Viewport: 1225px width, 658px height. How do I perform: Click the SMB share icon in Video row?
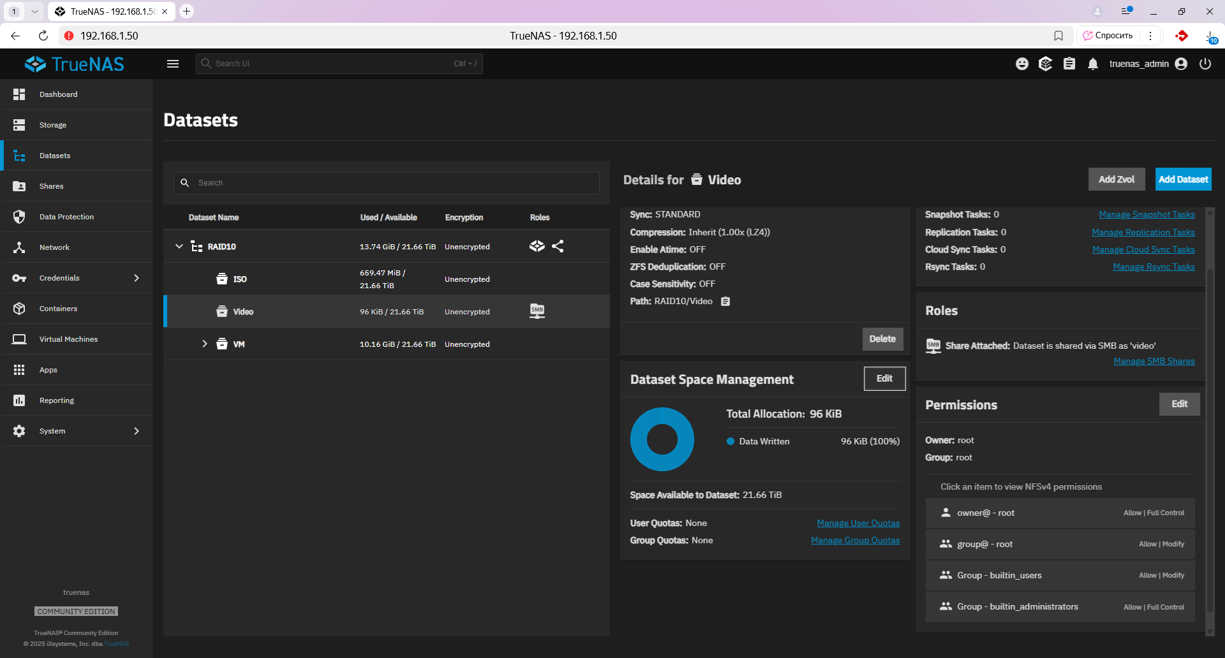pyautogui.click(x=537, y=311)
